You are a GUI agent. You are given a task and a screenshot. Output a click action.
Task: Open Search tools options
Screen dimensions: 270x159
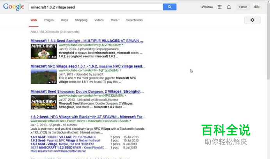(134, 20)
